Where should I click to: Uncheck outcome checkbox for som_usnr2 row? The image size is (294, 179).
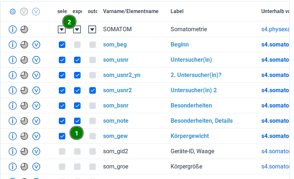pyautogui.click(x=93, y=90)
